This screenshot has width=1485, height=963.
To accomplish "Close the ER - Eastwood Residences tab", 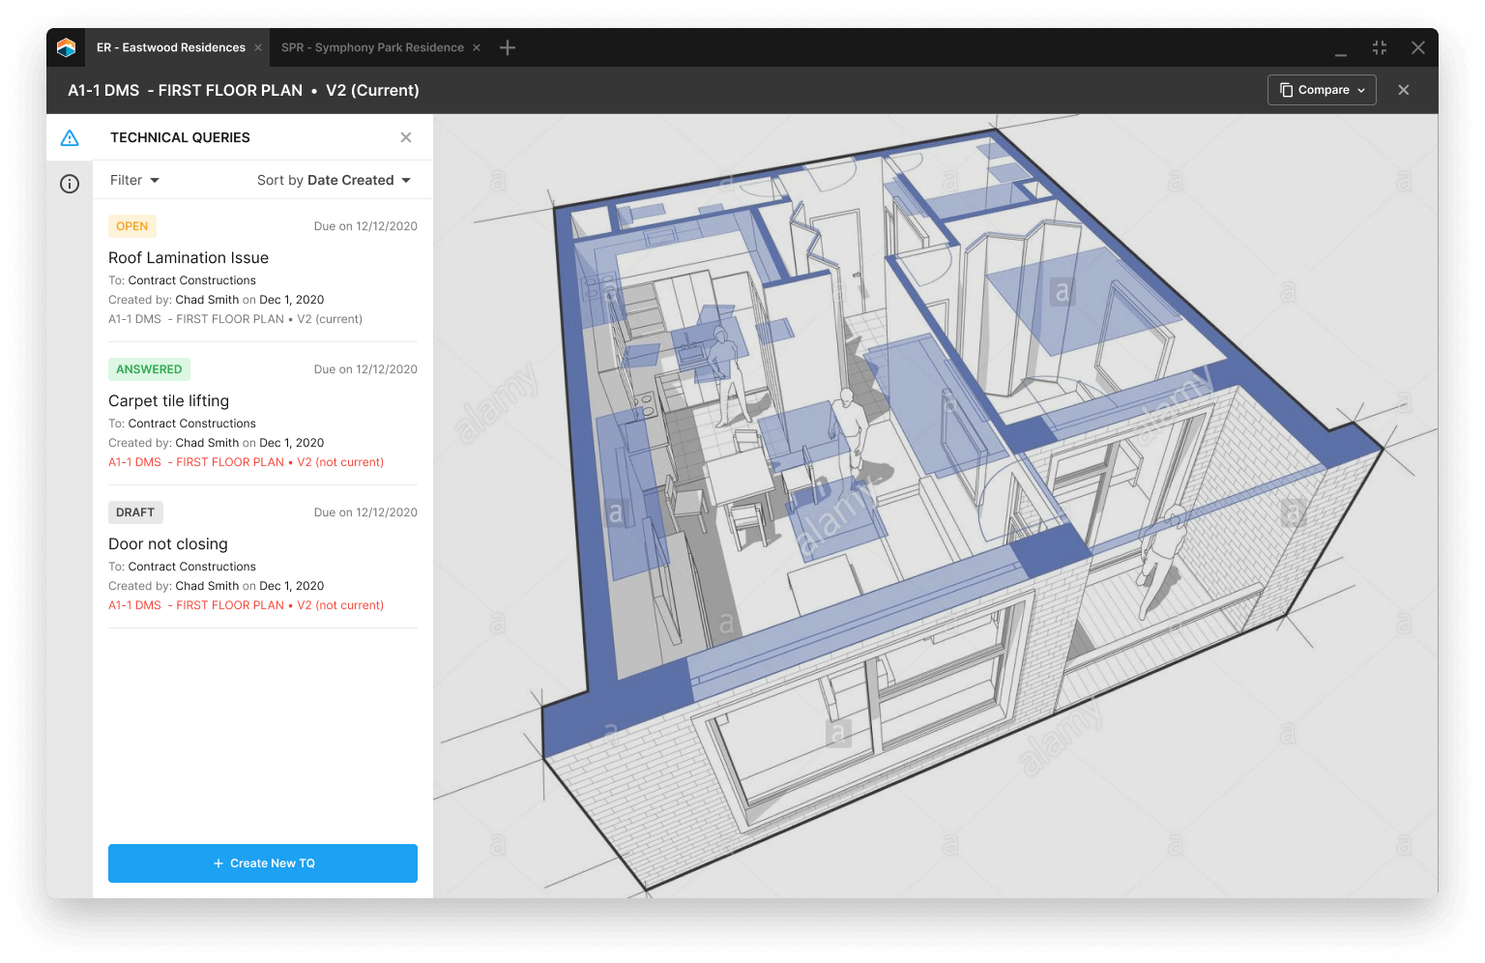I will pos(258,47).
